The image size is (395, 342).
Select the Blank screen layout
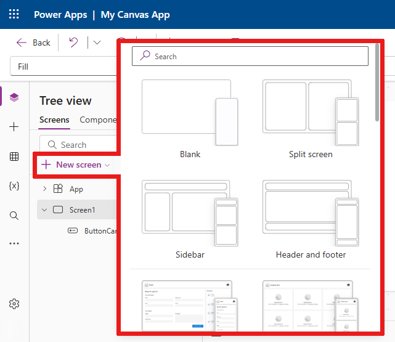tap(190, 117)
